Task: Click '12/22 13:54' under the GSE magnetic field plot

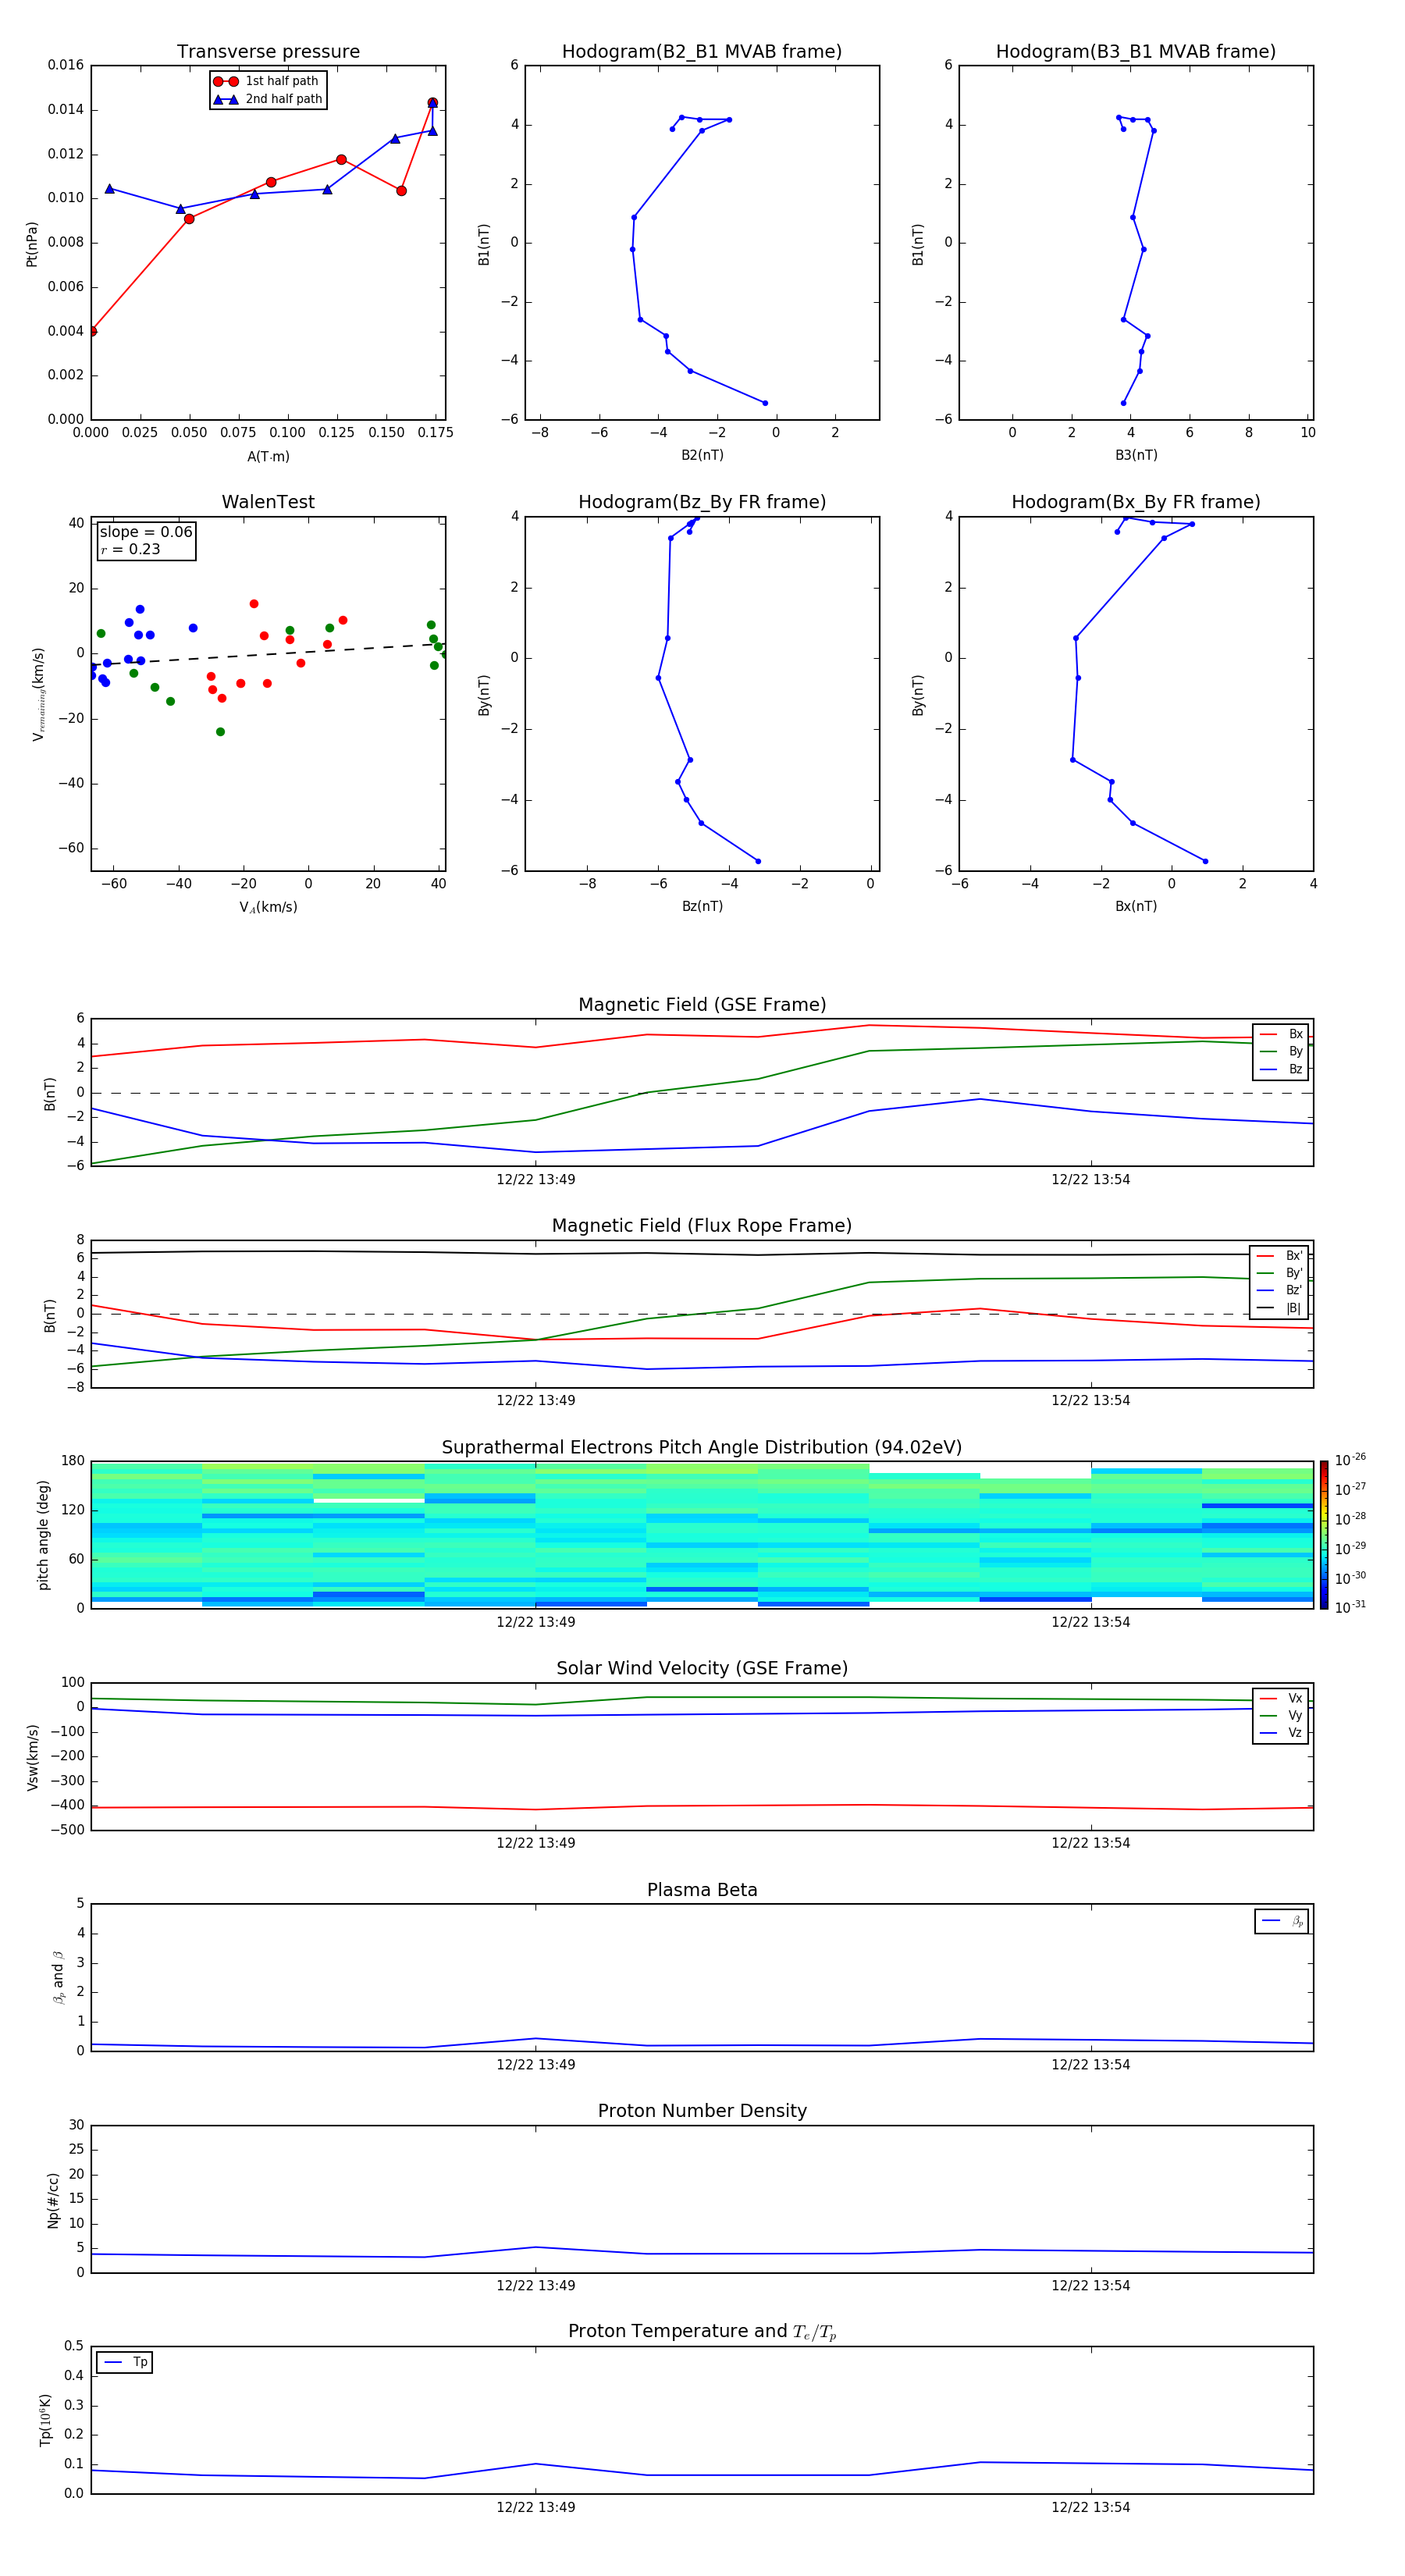Action: click(x=1091, y=1180)
